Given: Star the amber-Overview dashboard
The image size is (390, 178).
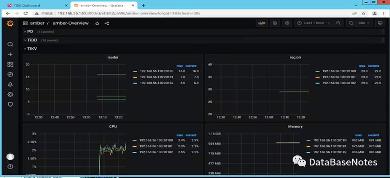Looking at the screenshot, I should pos(97,23).
